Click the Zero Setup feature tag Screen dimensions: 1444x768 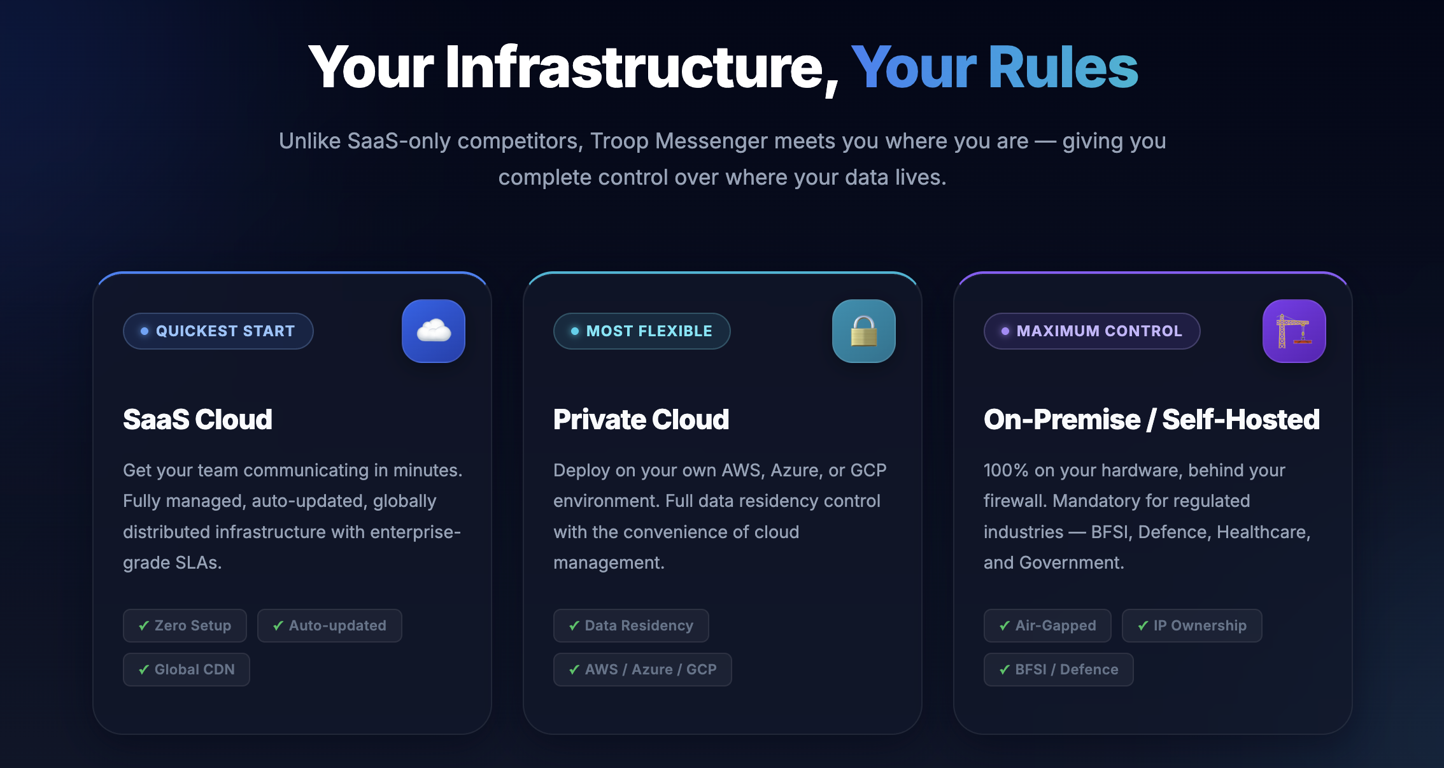click(185, 625)
